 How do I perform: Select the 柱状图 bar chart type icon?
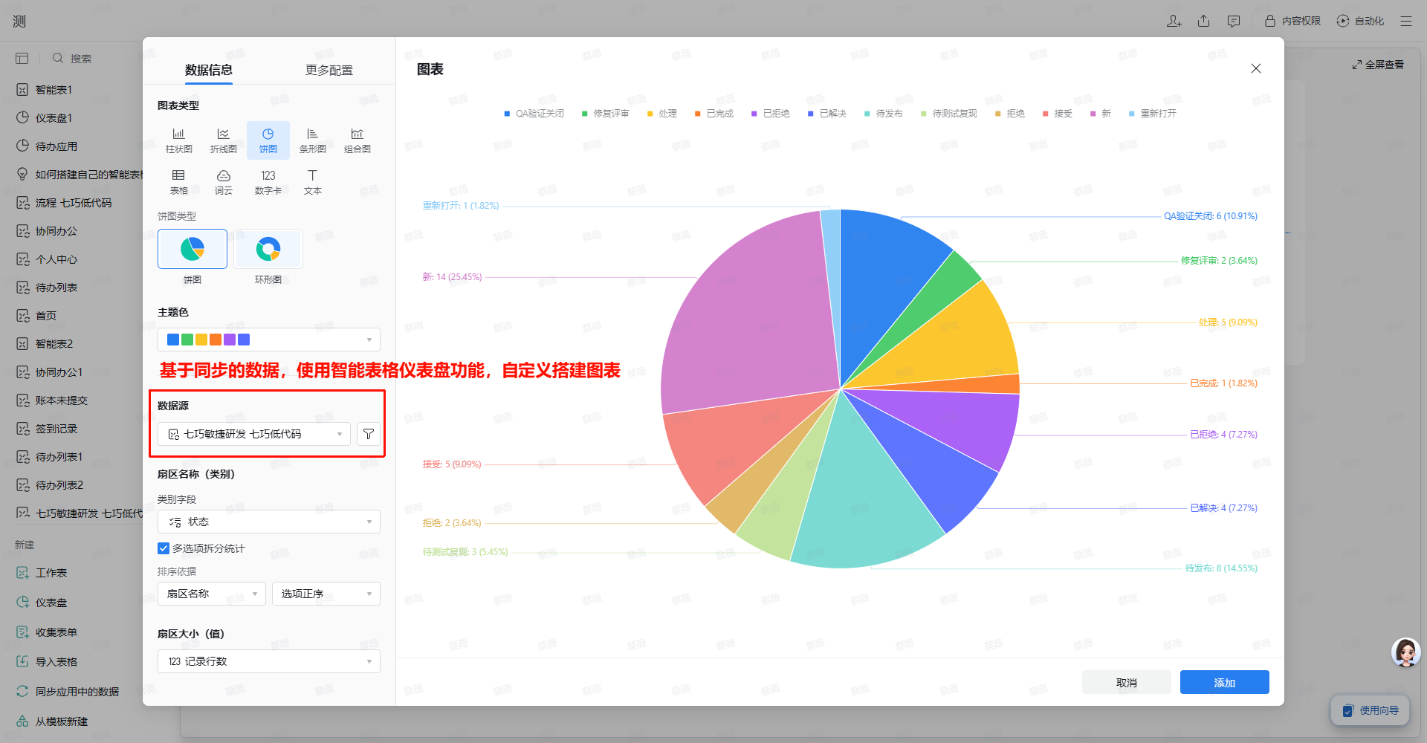178,140
